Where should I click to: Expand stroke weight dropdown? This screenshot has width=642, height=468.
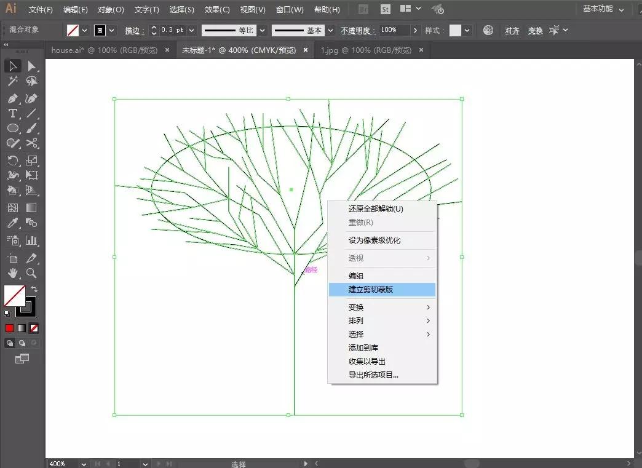[x=192, y=30]
